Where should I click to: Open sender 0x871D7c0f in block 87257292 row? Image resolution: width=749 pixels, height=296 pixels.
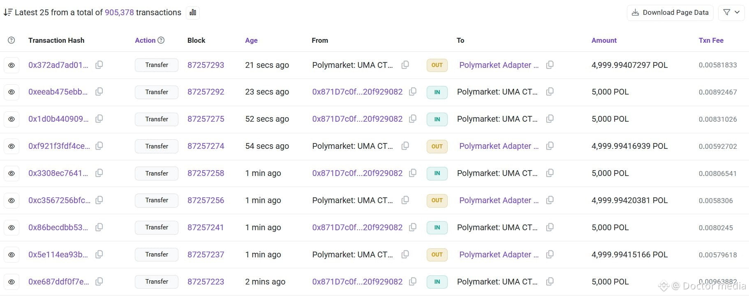pyautogui.click(x=357, y=92)
